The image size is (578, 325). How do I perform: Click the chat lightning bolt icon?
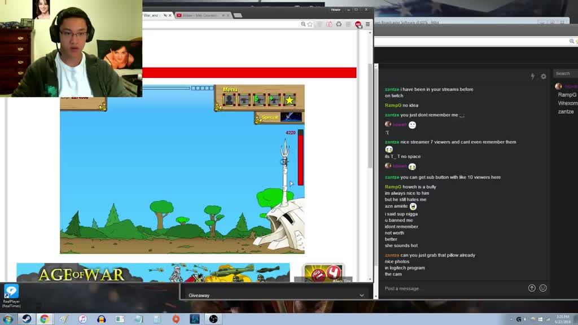click(533, 76)
